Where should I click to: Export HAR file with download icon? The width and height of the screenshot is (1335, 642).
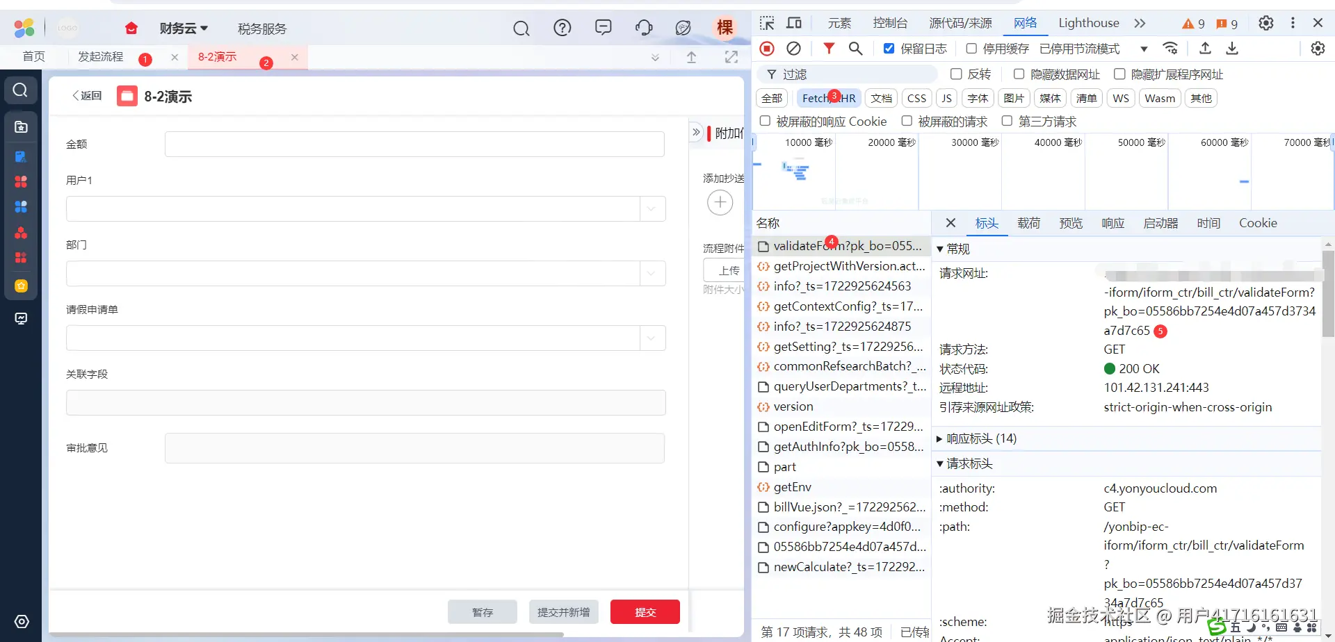click(x=1232, y=49)
